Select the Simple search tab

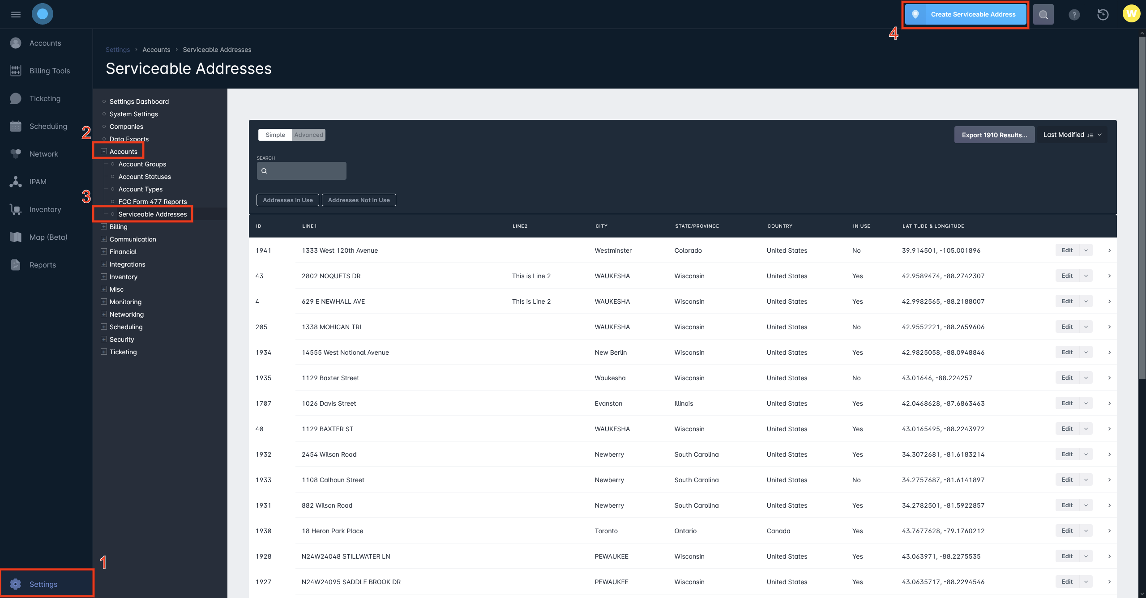coord(274,135)
